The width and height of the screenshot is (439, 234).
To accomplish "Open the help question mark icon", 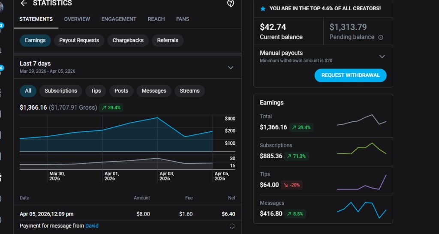I will 231,3.
